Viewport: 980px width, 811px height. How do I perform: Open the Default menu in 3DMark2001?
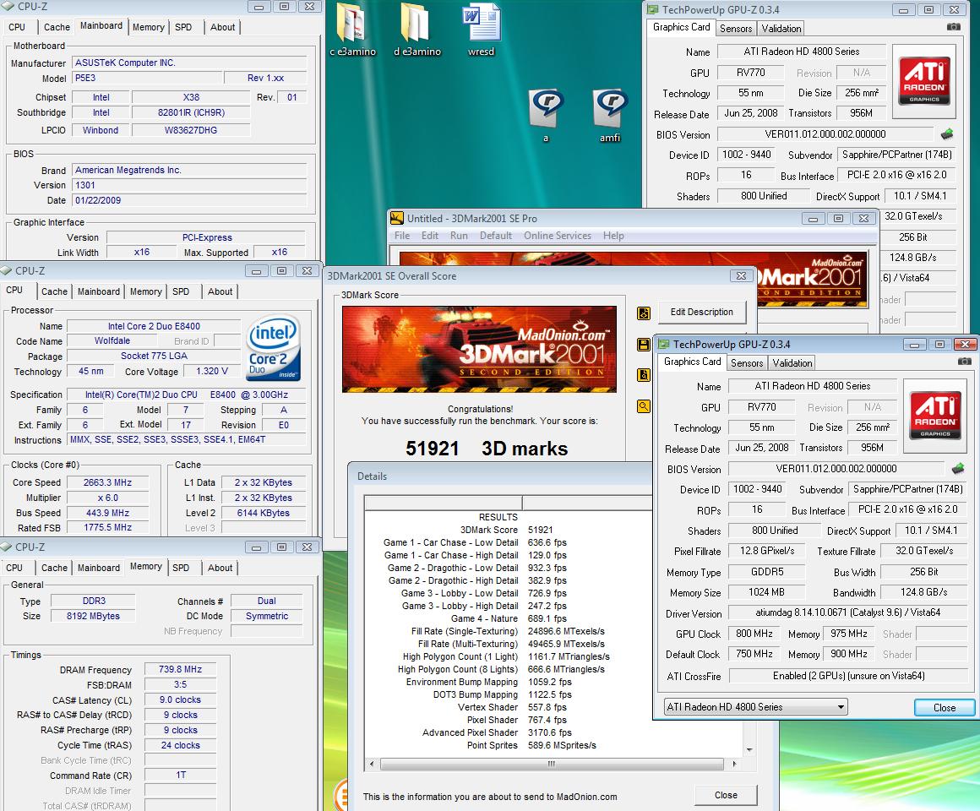pyautogui.click(x=496, y=236)
